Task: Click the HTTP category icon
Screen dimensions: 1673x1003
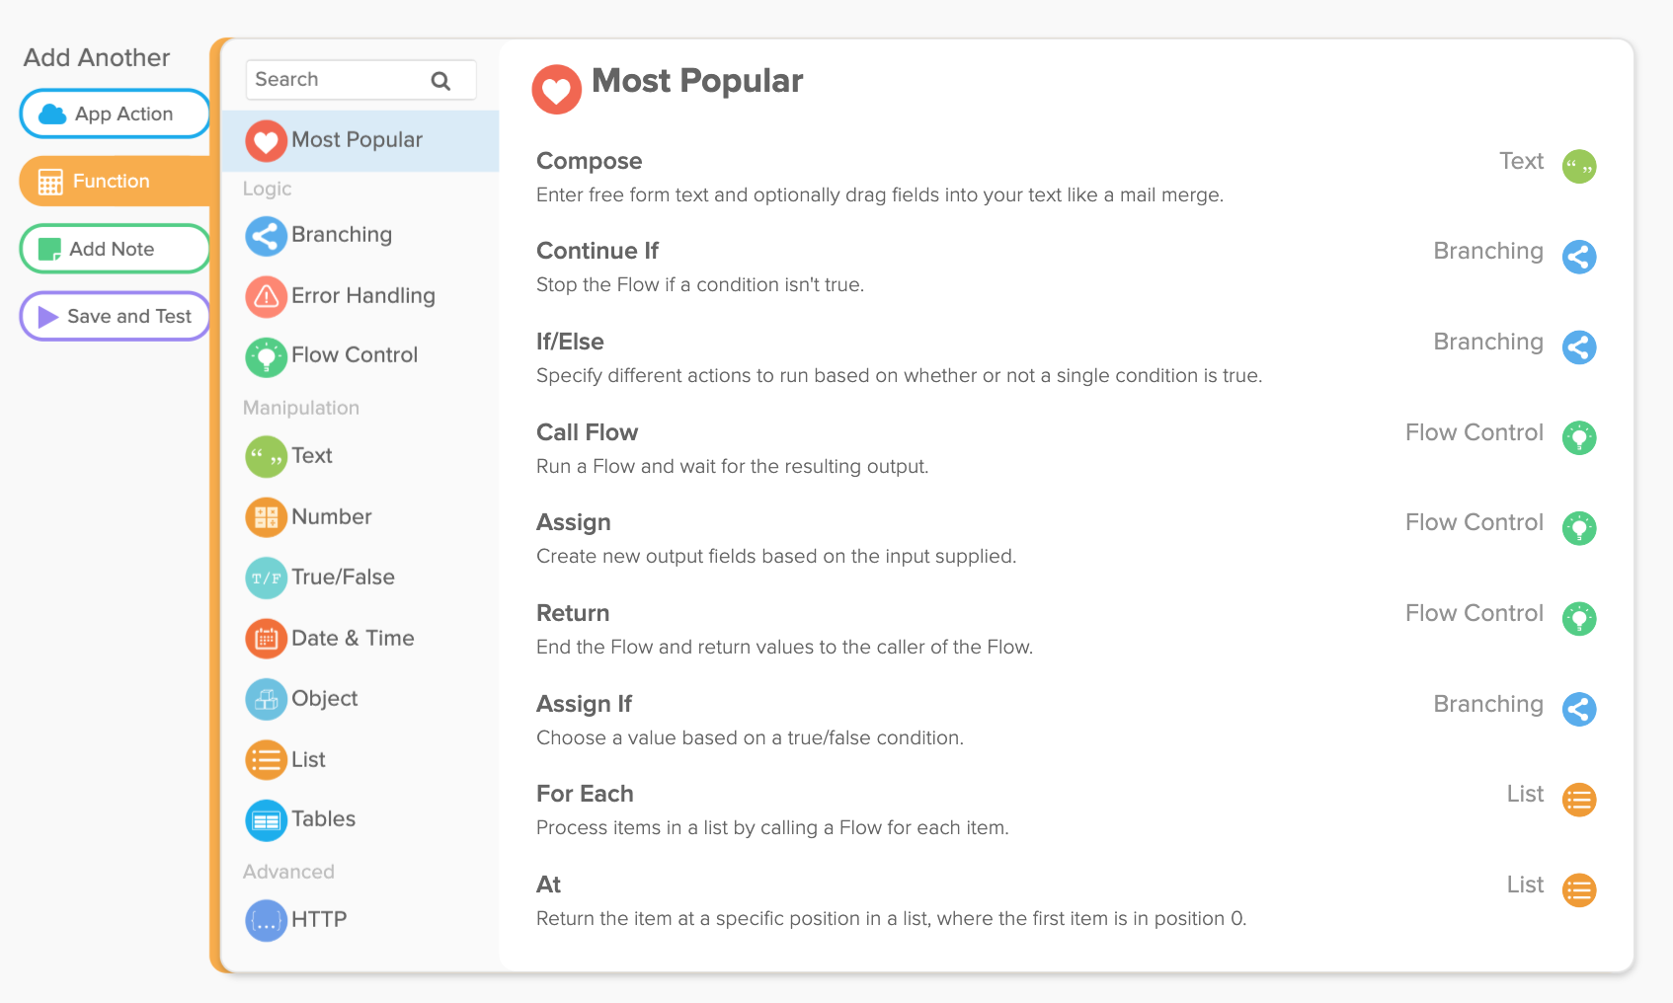Action: [x=266, y=920]
